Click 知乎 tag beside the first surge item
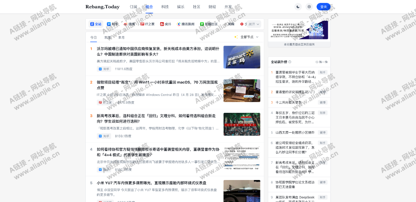 click(x=323, y=72)
